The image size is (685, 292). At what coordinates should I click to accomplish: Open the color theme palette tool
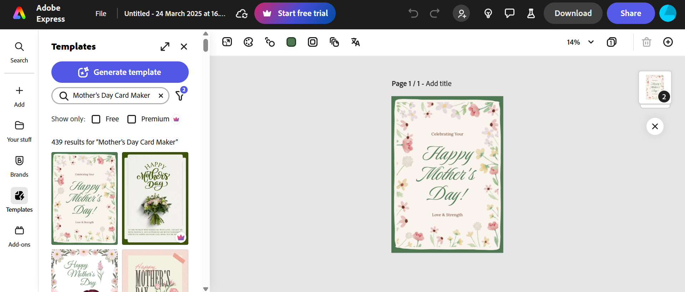[248, 42]
